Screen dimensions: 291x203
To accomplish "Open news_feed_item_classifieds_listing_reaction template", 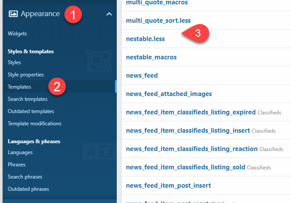I will point(192,149).
